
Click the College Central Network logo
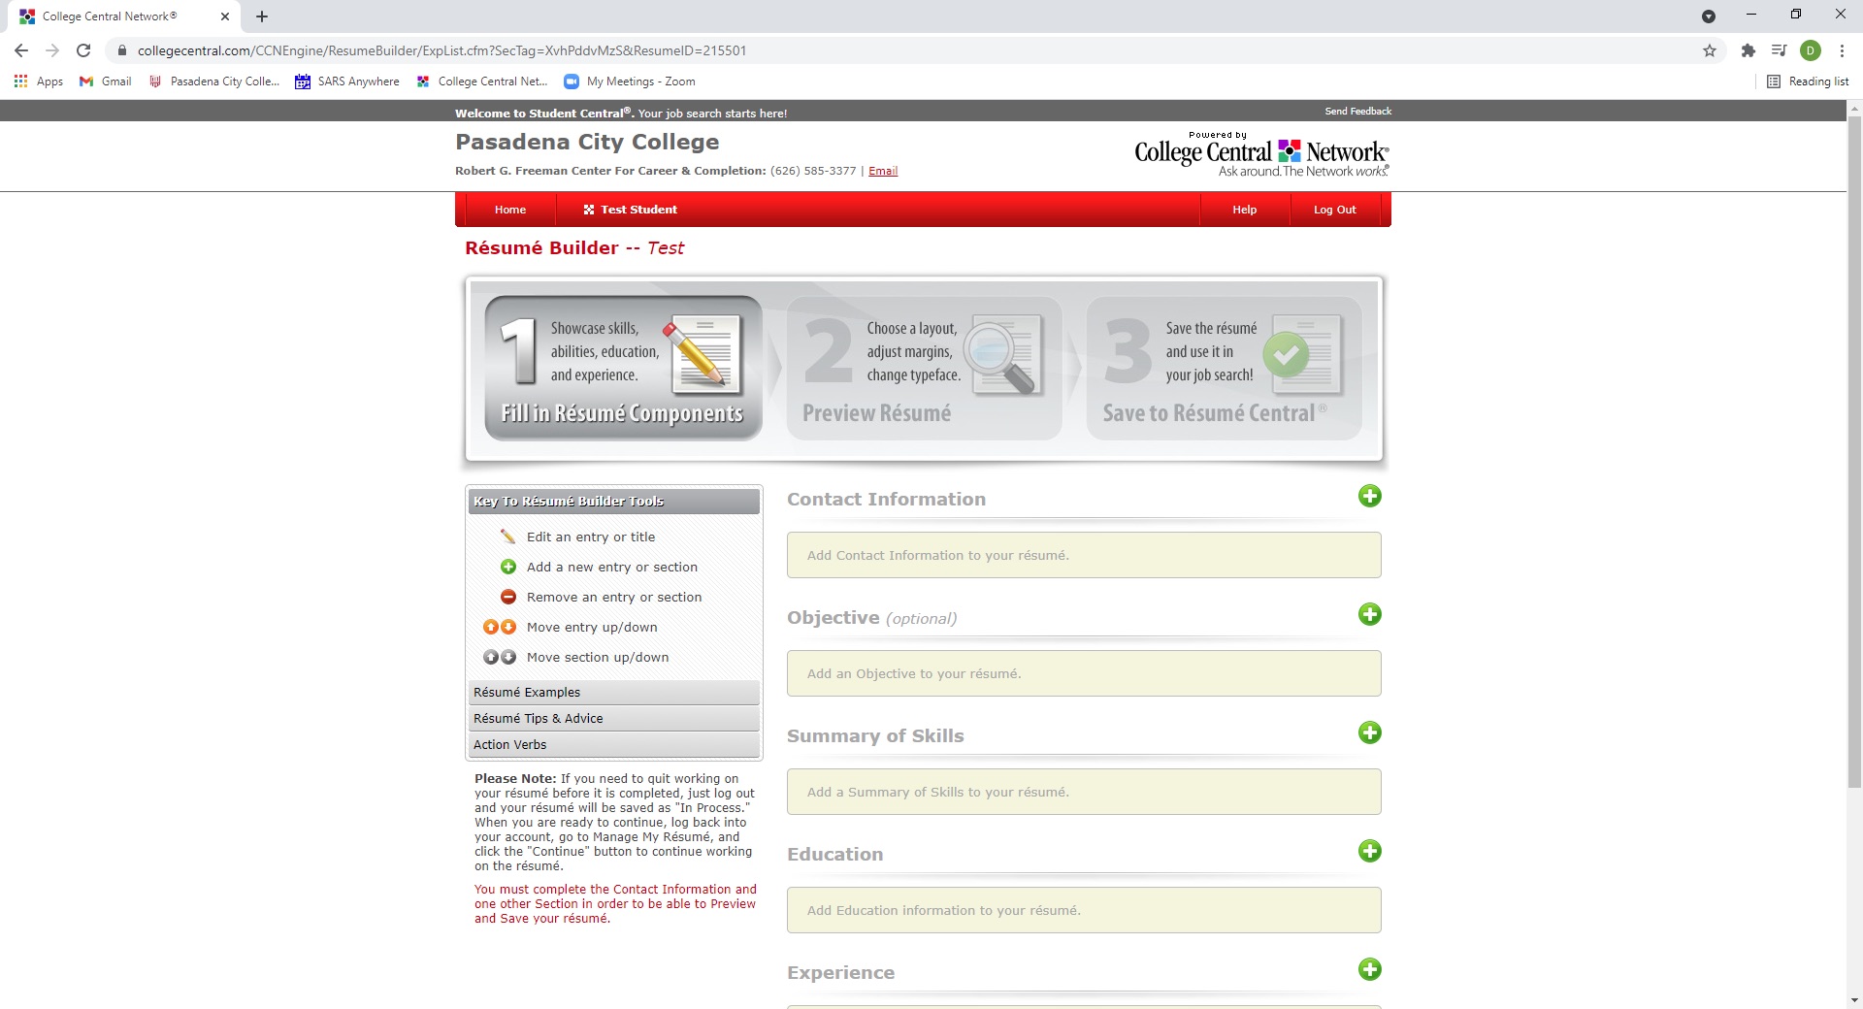click(x=1261, y=155)
